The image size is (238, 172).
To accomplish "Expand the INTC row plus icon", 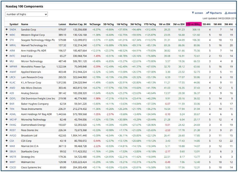I will (x=6, y=56).
